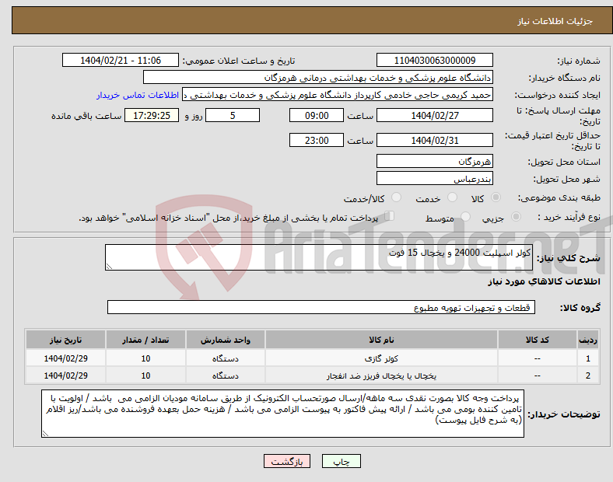The height and width of the screenshot is (482, 613).
Task: Click the remaining days field showing 5
Action: click(x=233, y=115)
